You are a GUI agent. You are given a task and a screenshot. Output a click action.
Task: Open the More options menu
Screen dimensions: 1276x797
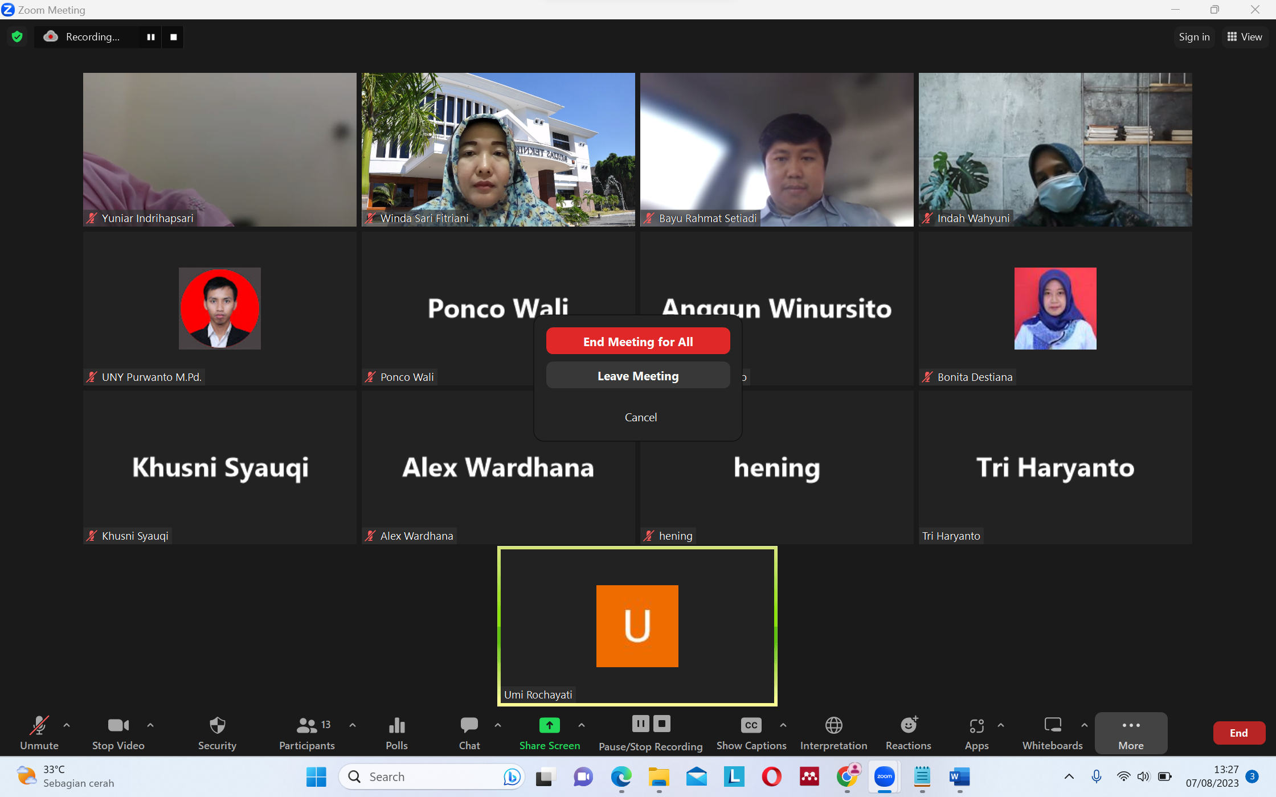pyautogui.click(x=1131, y=733)
